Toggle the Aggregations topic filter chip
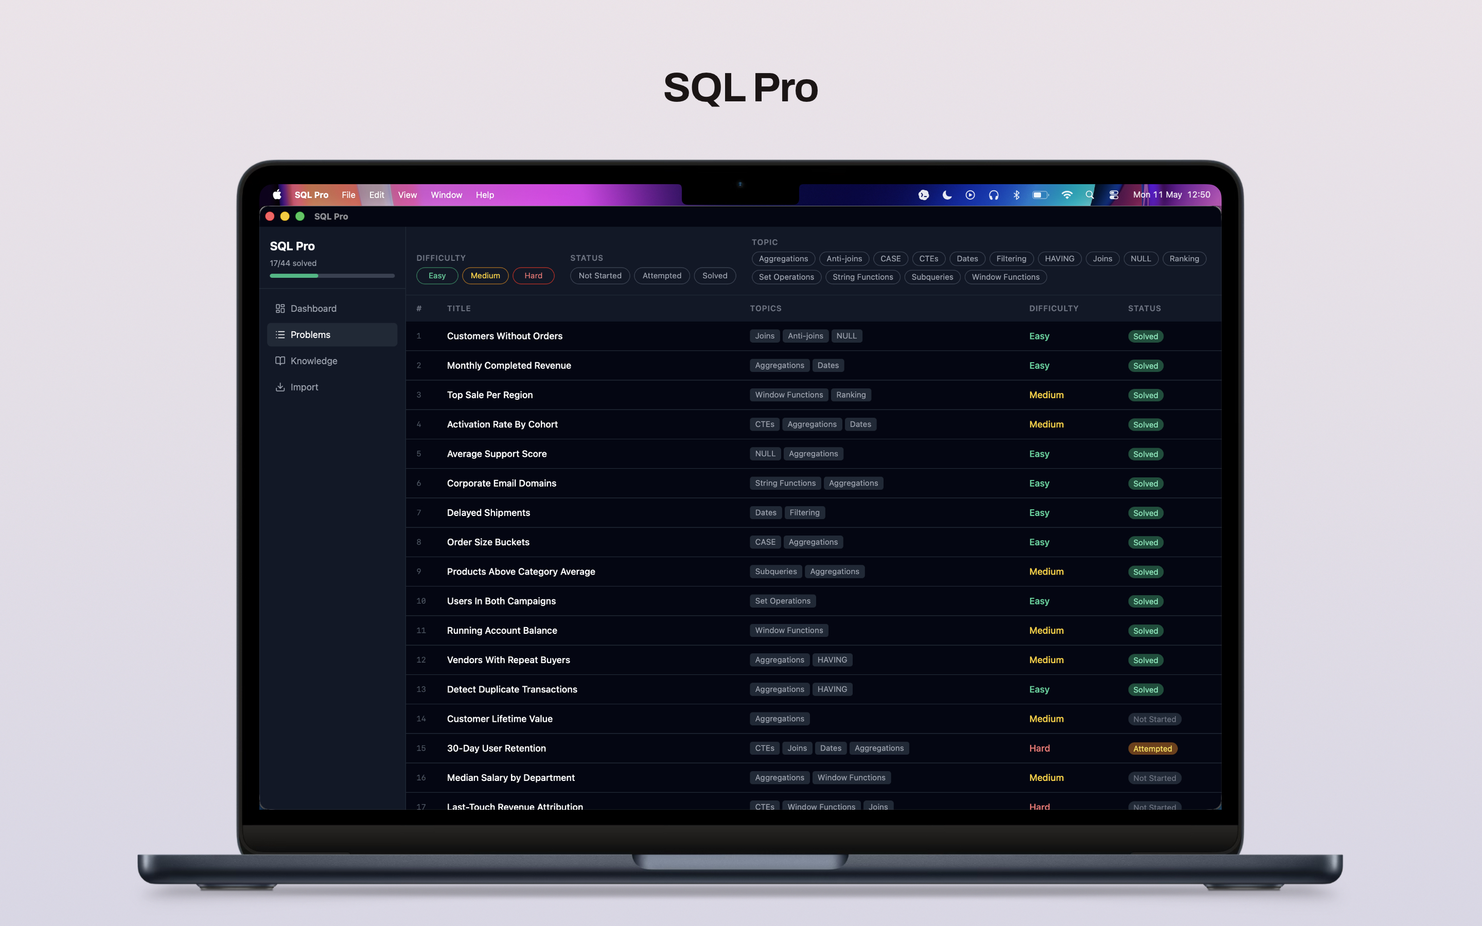This screenshot has height=926, width=1482. tap(783, 258)
